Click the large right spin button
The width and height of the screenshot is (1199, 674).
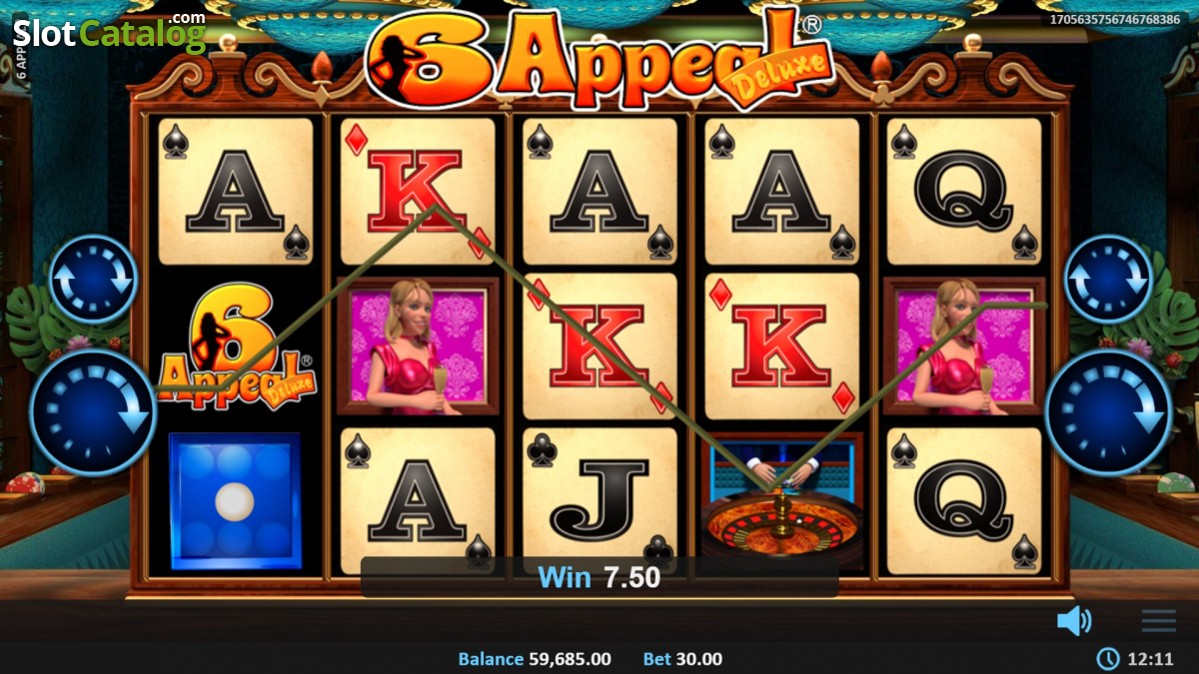pos(1107,411)
